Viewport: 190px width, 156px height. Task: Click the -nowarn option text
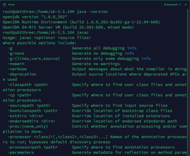pos(17,64)
